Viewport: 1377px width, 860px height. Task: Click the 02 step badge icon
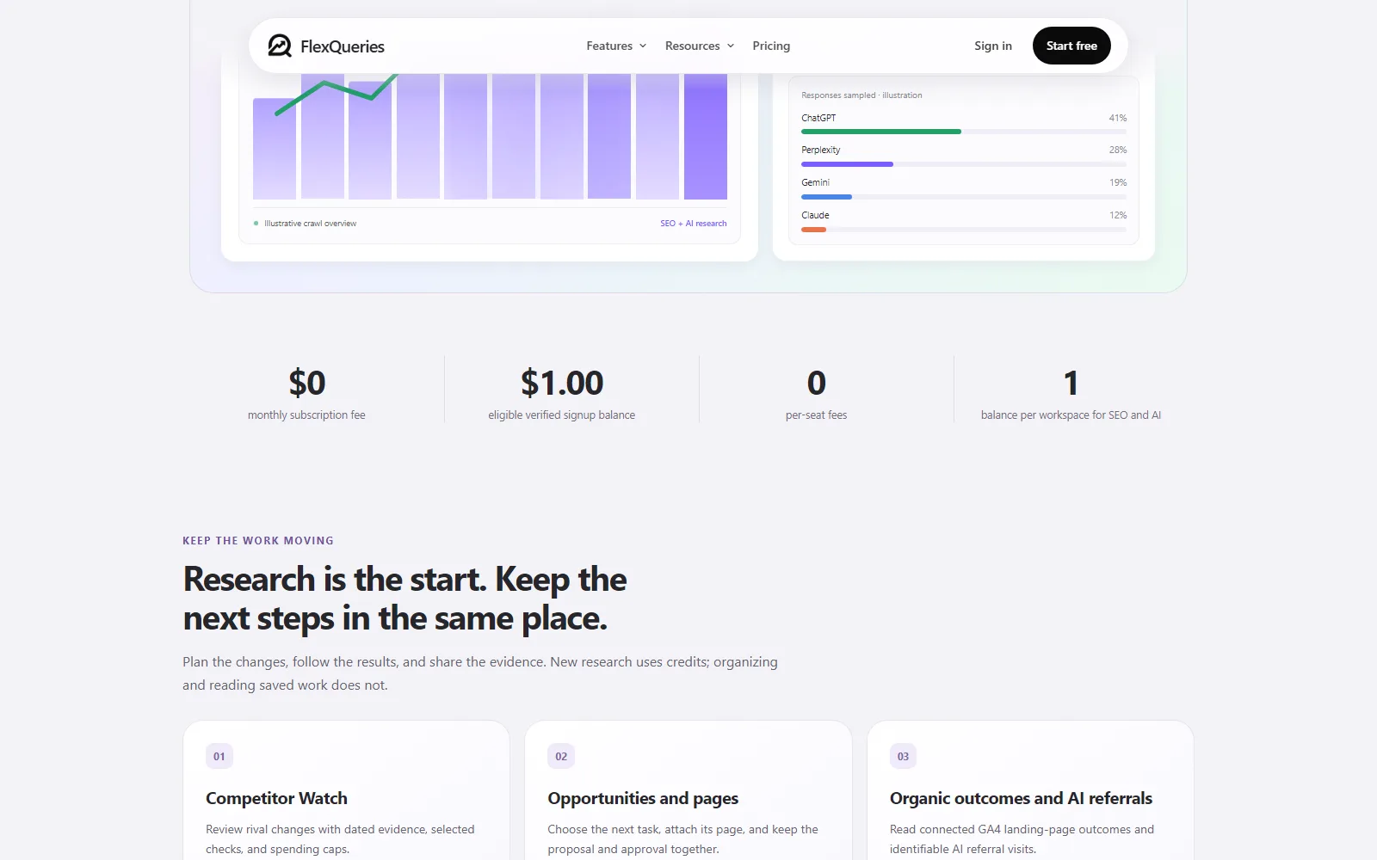(561, 757)
